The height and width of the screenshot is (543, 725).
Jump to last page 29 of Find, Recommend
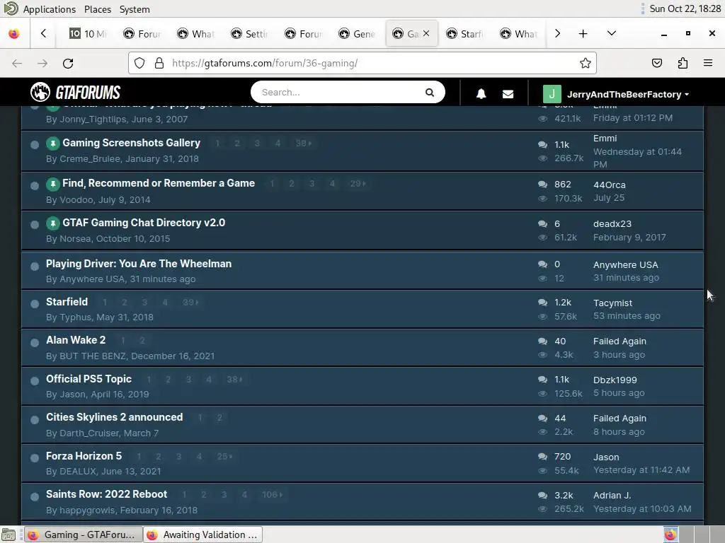[358, 184]
